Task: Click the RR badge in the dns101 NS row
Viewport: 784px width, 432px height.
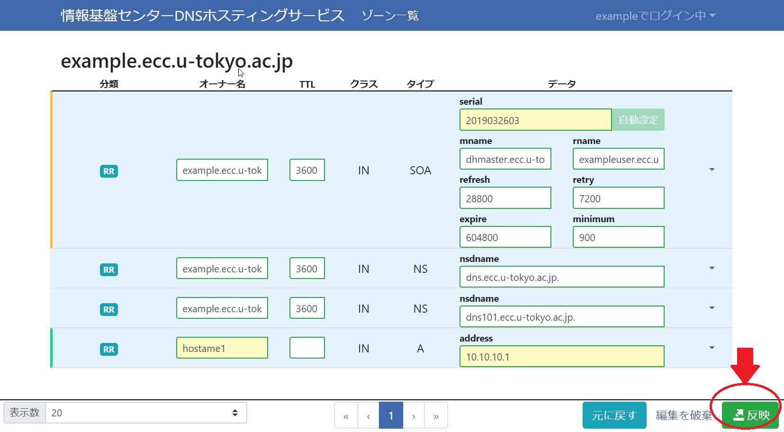Action: (x=109, y=309)
